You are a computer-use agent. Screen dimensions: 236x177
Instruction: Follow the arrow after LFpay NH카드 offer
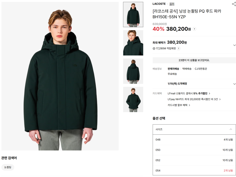[220, 99]
